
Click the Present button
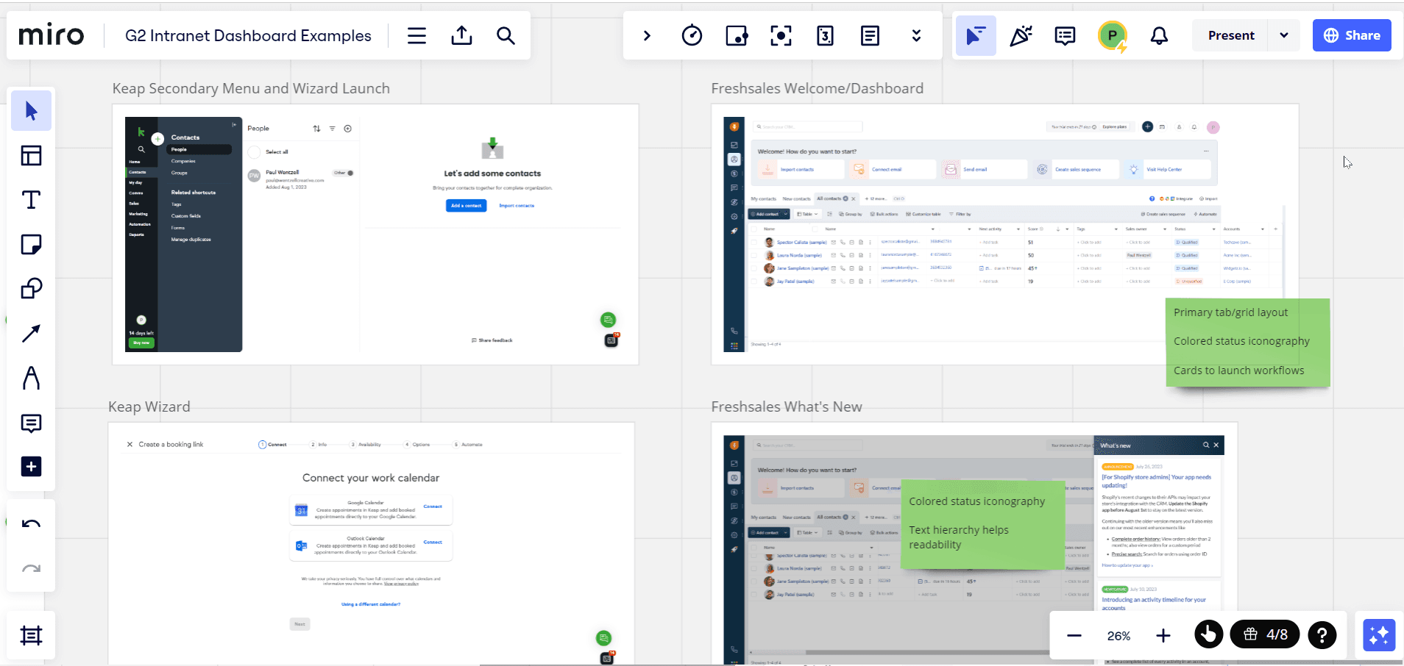pos(1231,35)
